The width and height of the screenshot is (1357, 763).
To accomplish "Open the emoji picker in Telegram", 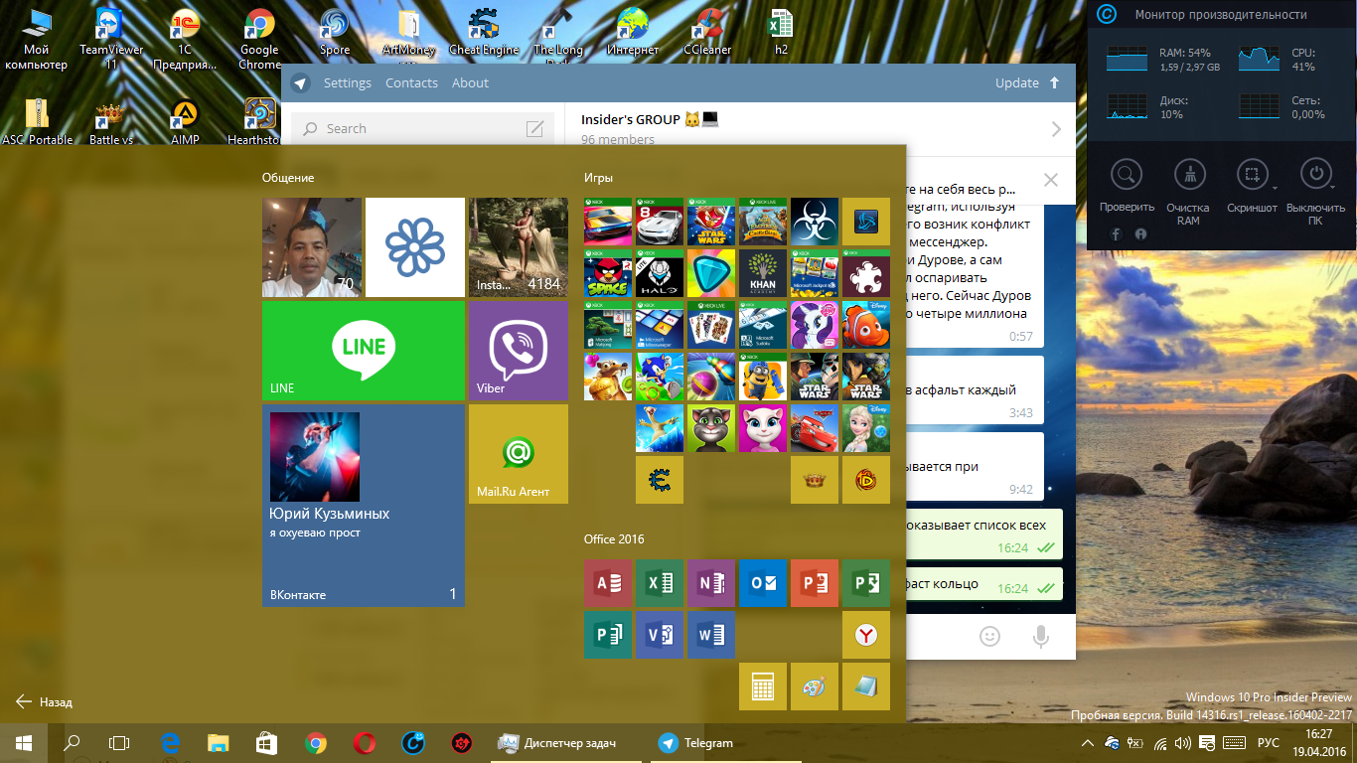I will point(989,636).
